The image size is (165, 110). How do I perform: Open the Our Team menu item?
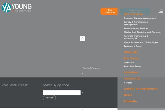131,58
